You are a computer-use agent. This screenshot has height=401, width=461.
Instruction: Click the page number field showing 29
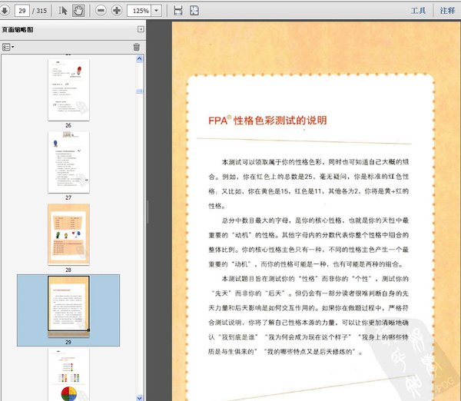point(22,11)
